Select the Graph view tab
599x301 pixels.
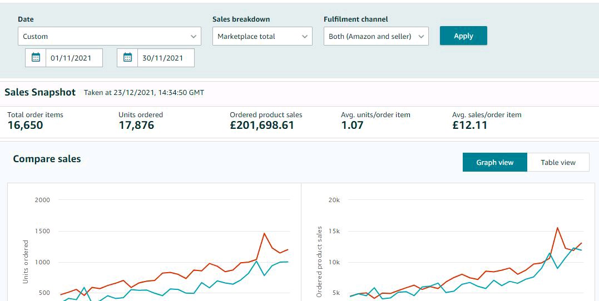[494, 162]
